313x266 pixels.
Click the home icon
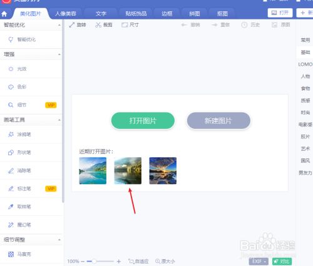pyautogui.click(x=4, y=14)
